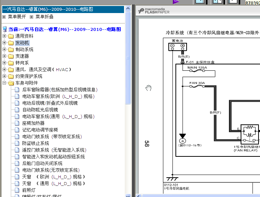This screenshot has height=197, width=260.
Task: Select the 车身与附件 folder label
Action: [26, 83]
